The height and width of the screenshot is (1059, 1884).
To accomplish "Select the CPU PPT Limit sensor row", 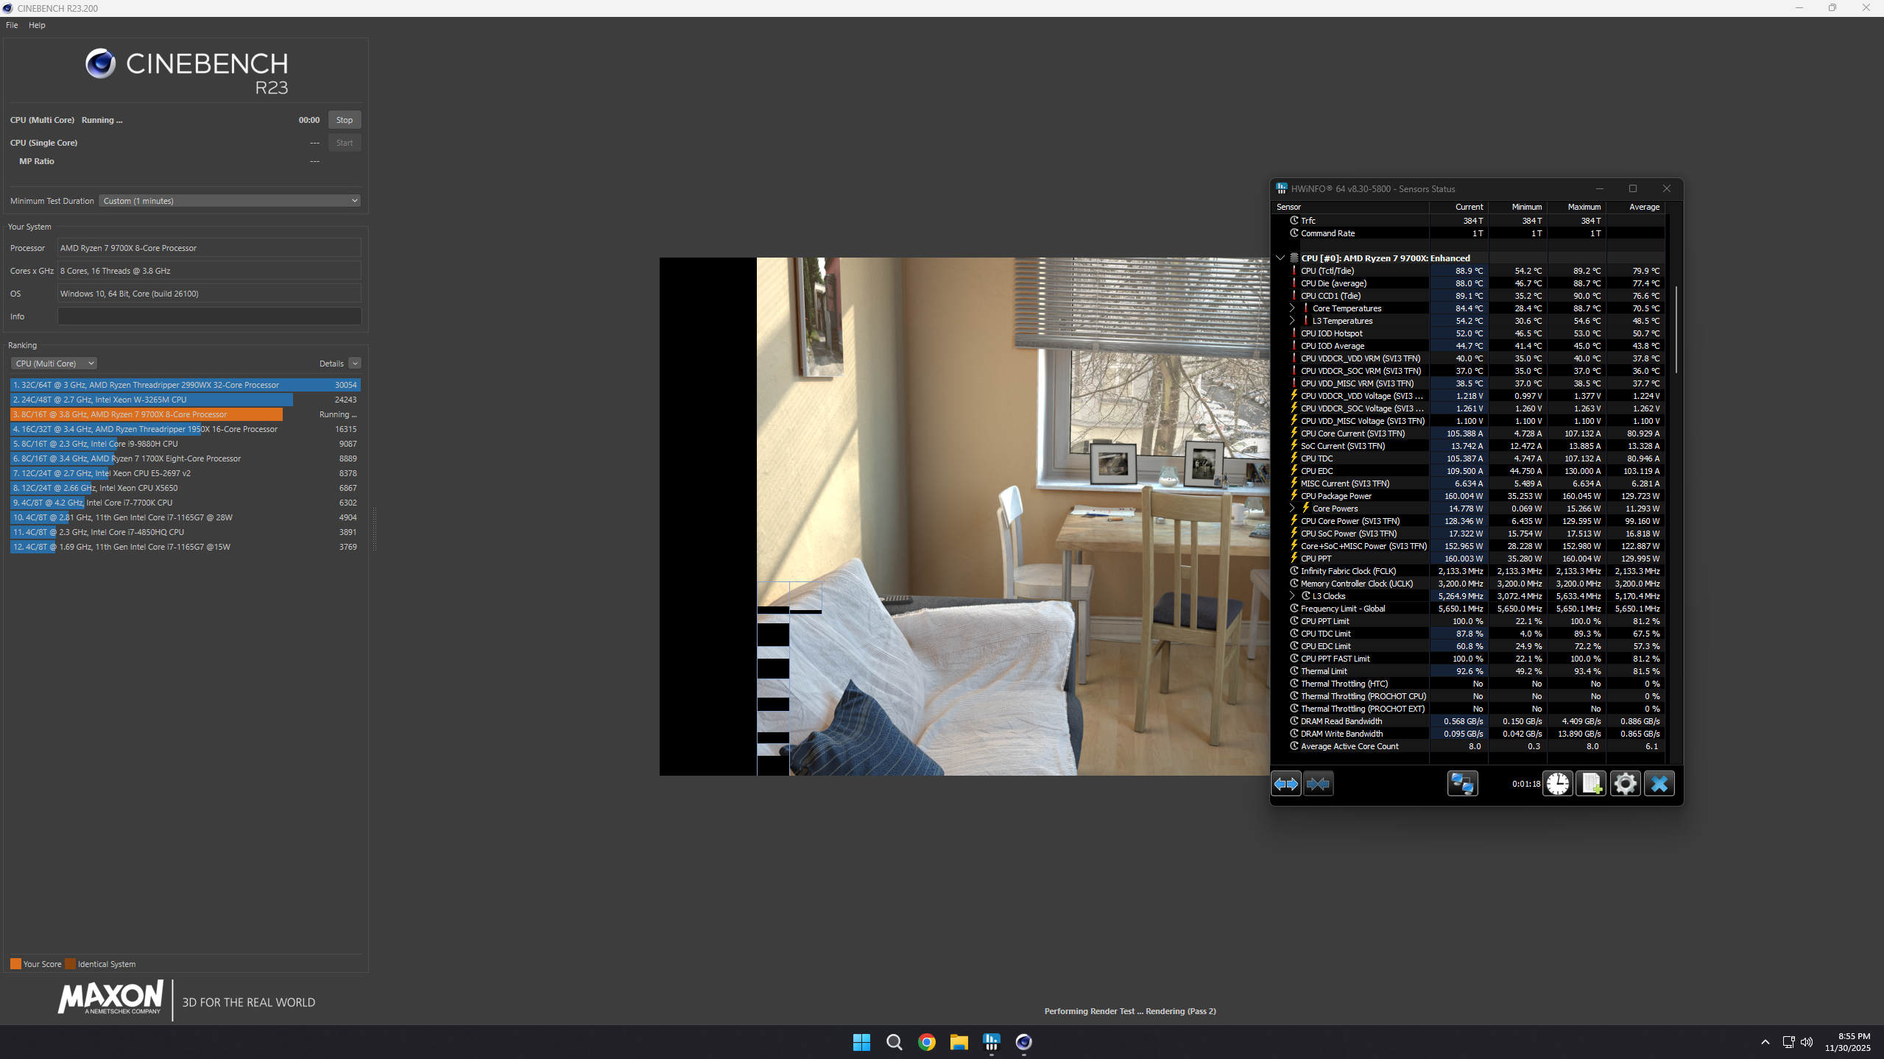I will (x=1470, y=621).
